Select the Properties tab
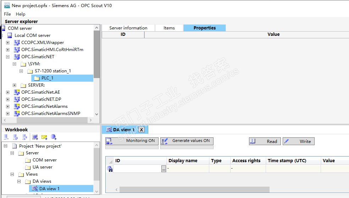 tap(205, 28)
